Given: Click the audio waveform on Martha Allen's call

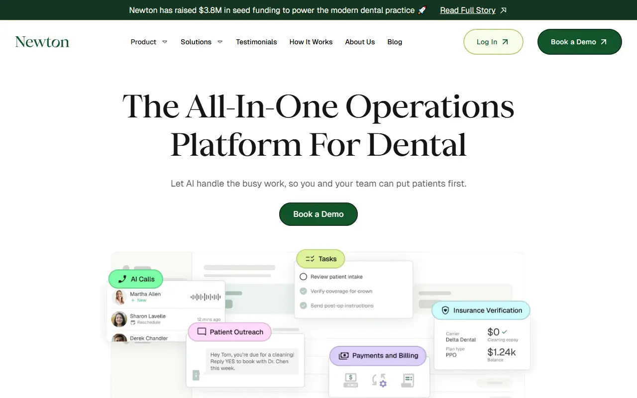Looking at the screenshot, I should (206, 297).
